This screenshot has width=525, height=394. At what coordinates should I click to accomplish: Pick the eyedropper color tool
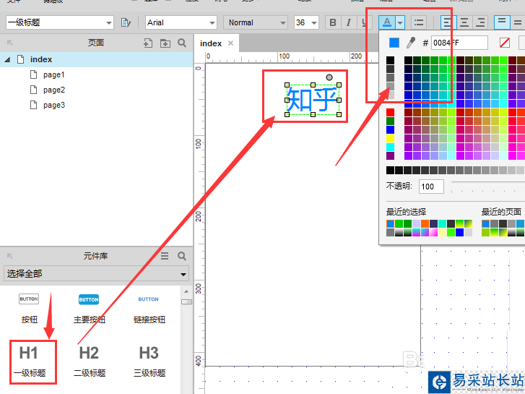[x=410, y=43]
